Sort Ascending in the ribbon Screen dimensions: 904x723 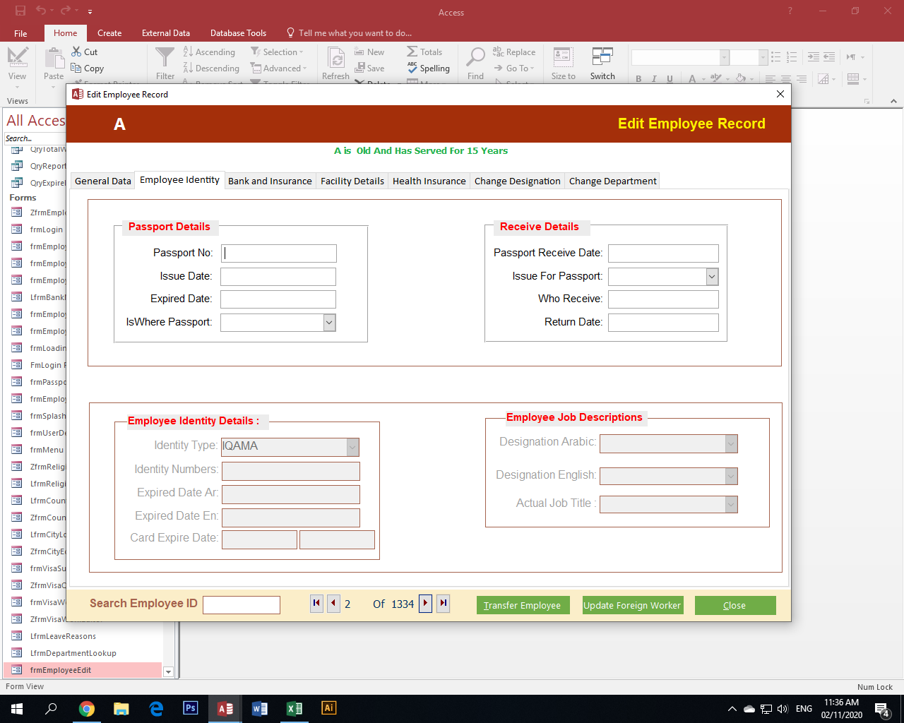click(x=209, y=52)
